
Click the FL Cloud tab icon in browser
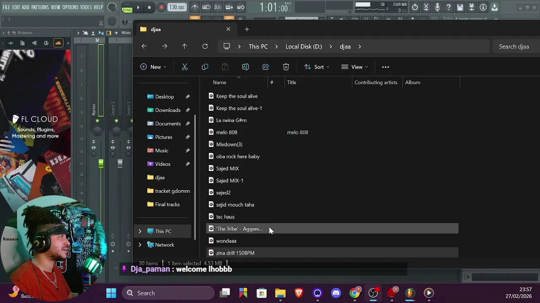pos(58,43)
